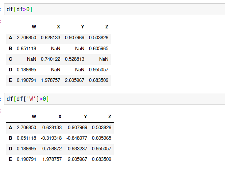Click value 0.503826 in second table
This screenshot has width=225, height=170.
[x=102, y=127]
